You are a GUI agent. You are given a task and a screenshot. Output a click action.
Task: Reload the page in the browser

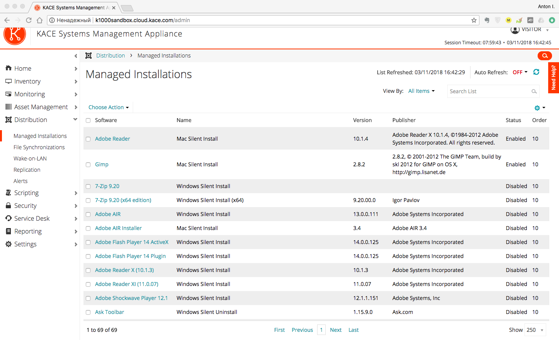(x=29, y=20)
